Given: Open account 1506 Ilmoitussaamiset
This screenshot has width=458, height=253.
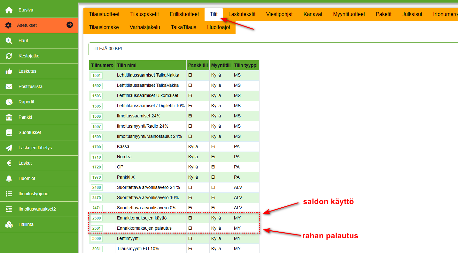Looking at the screenshot, I should [97, 116].
